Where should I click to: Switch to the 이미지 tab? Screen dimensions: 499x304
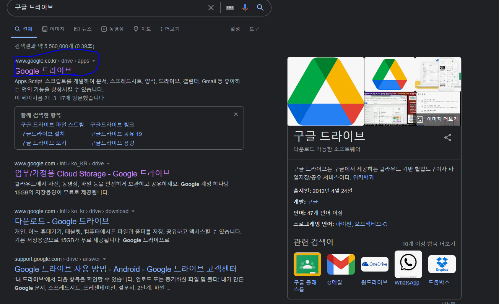coord(53,29)
